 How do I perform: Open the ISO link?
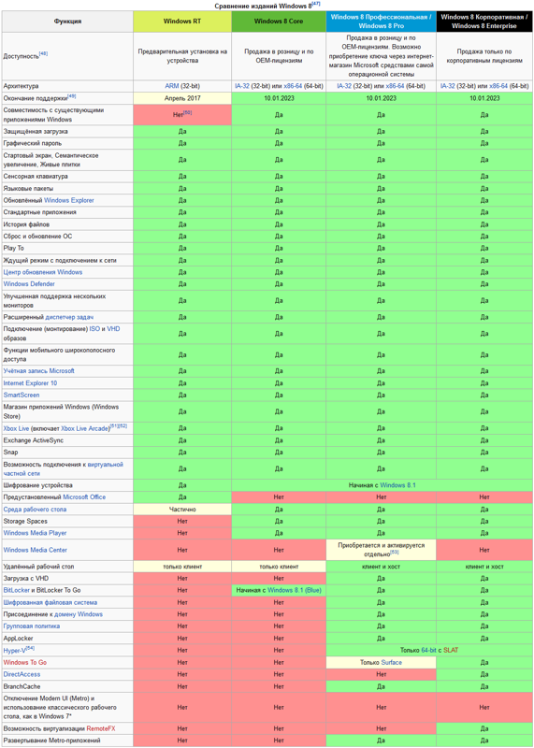point(94,329)
